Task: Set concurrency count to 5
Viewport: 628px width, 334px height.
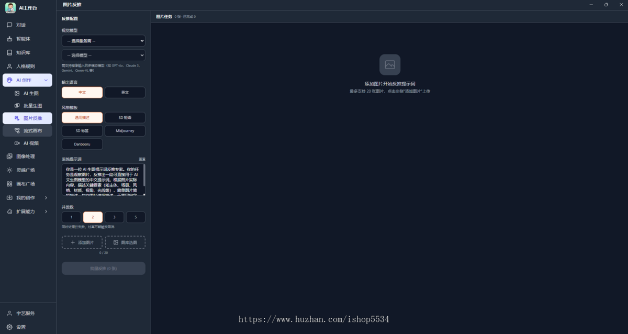Action: point(136,217)
